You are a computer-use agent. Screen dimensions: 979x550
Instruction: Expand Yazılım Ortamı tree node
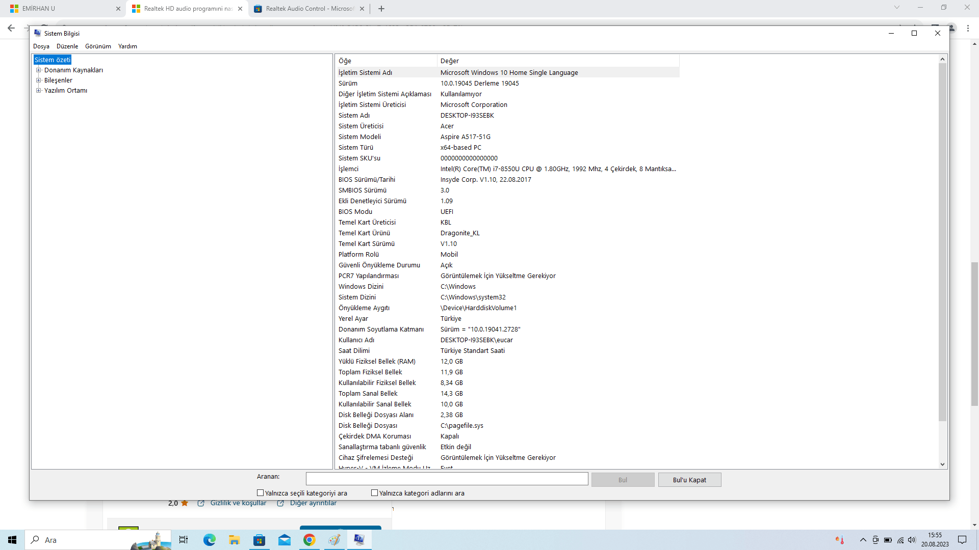click(38, 91)
